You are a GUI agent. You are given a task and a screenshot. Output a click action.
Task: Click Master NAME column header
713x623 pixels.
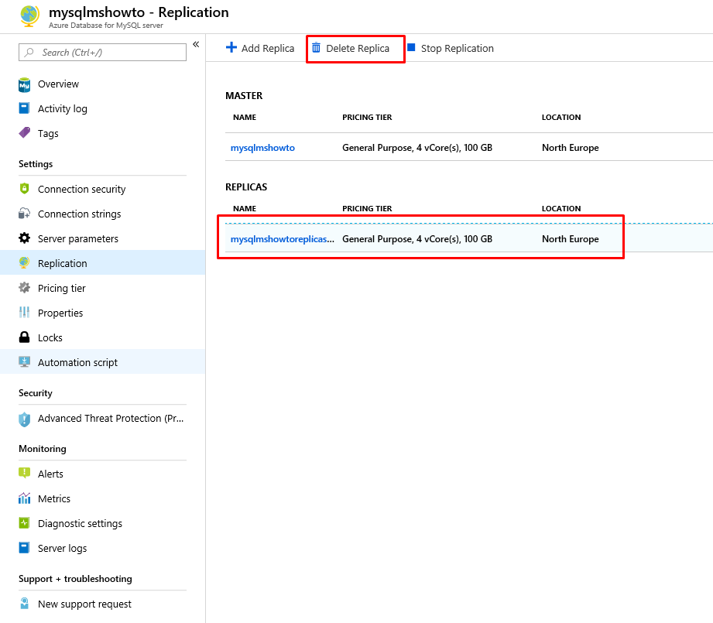[245, 117]
